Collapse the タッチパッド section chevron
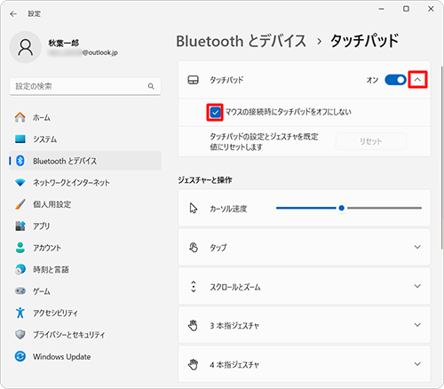Screen dimensions: 444x389 [x=417, y=80]
